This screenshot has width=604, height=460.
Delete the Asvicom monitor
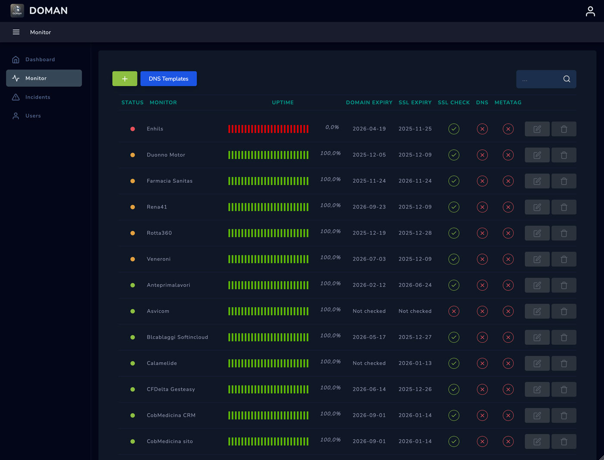[x=563, y=311]
